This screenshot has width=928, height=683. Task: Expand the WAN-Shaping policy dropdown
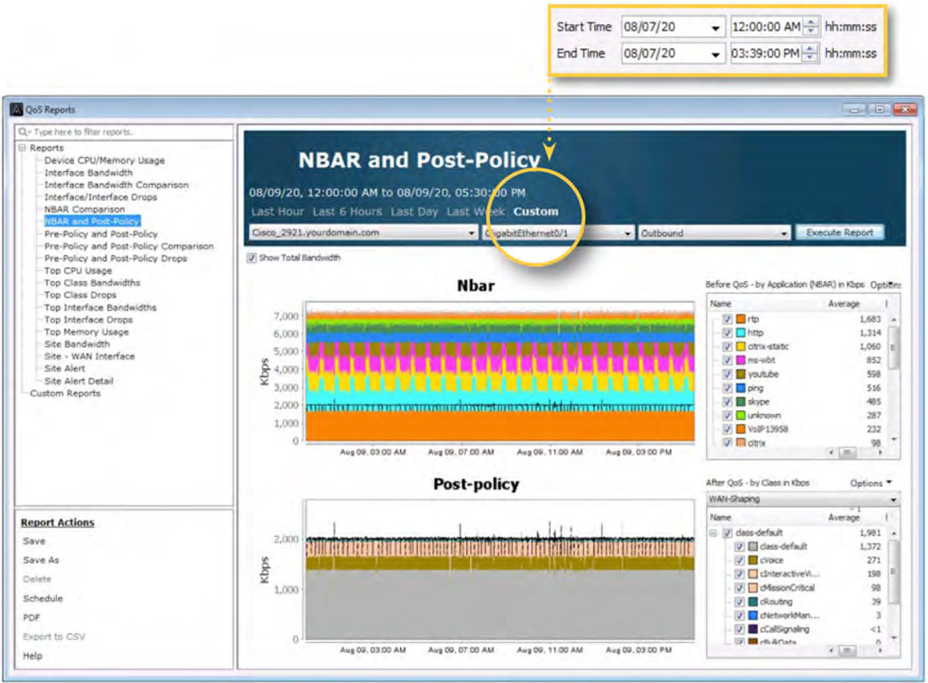(x=893, y=500)
